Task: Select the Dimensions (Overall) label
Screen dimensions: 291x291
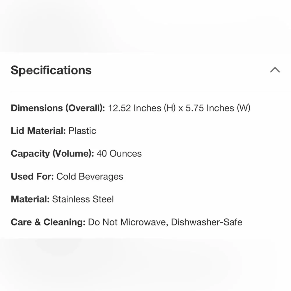Action: tap(58, 108)
